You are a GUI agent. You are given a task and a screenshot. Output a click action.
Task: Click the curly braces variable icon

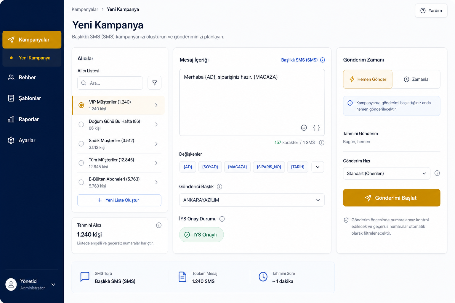[x=316, y=128]
